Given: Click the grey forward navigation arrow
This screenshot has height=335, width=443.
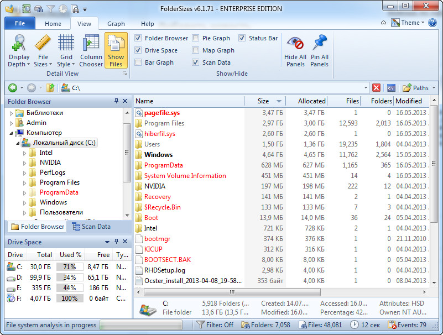Looking at the screenshot, I should [x=32, y=88].
